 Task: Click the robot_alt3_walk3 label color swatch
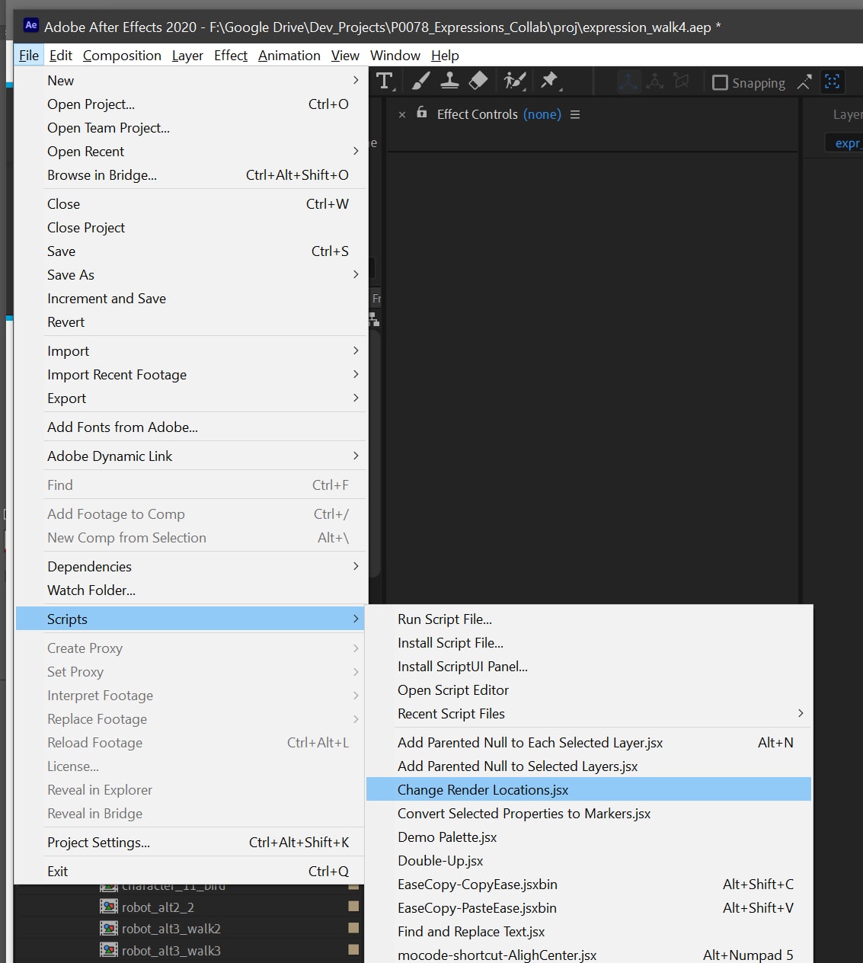[x=353, y=950]
